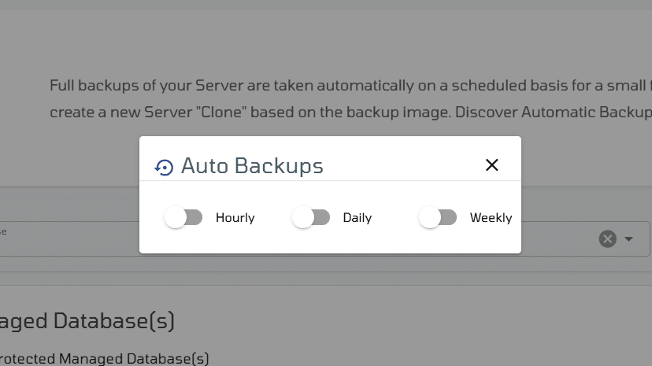Click the Weekly label text
Screen dimensions: 652x366
(491, 218)
